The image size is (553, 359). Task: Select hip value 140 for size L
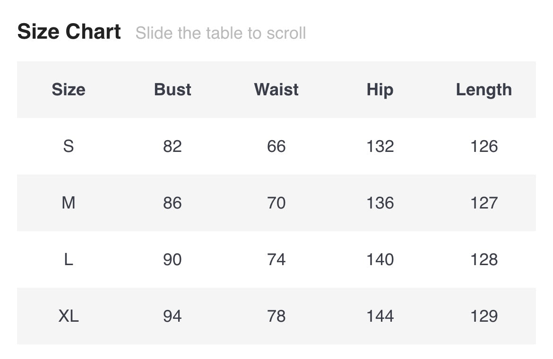pyautogui.click(x=380, y=259)
